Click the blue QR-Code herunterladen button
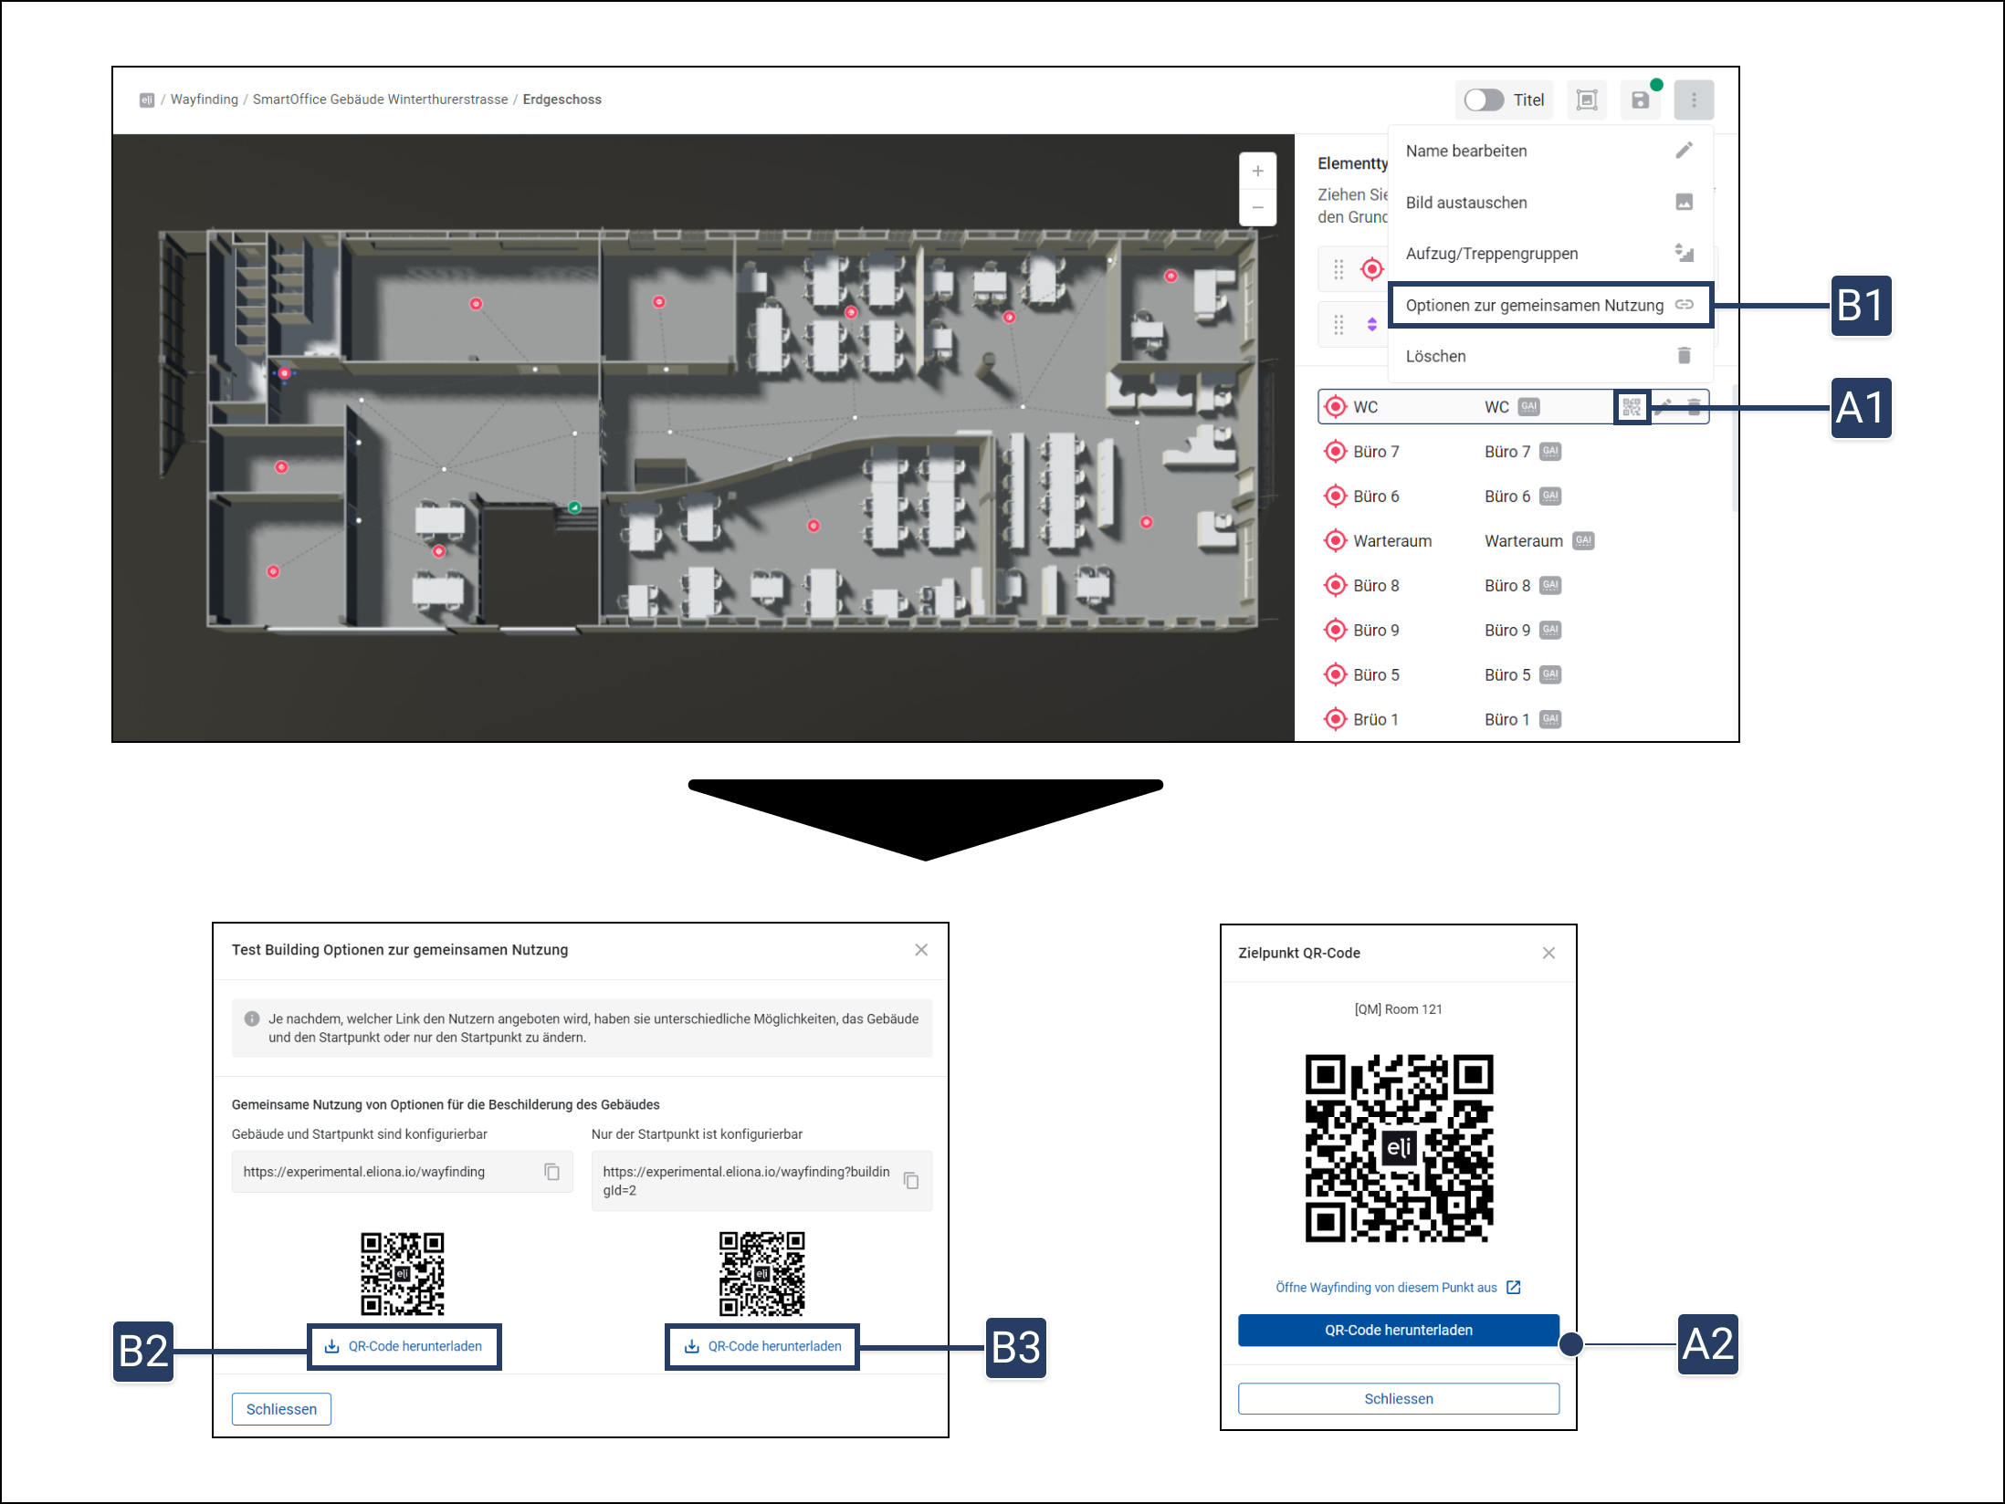Screen dimensions: 2005x1504 1398,1331
